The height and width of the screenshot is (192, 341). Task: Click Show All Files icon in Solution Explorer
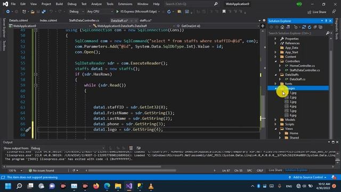coord(321,27)
